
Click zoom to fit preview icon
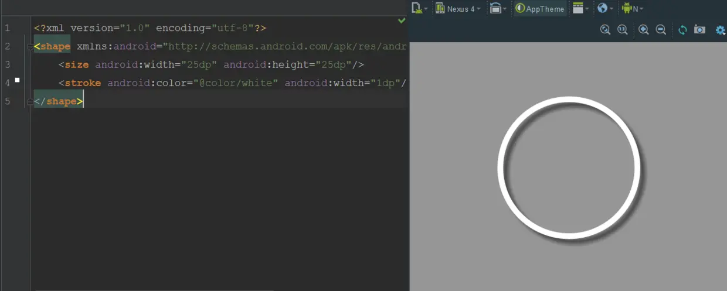coord(606,29)
